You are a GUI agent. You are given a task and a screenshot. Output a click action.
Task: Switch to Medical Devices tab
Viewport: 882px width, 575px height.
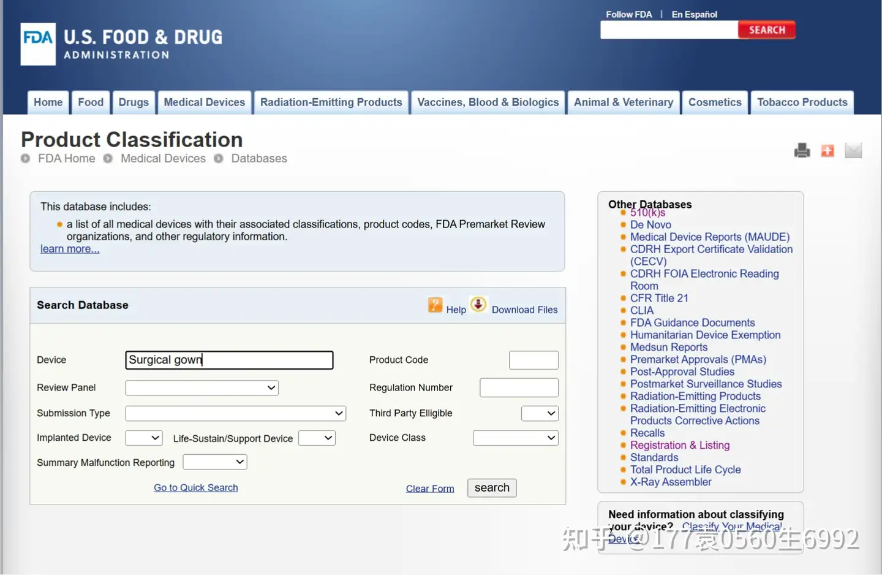[x=205, y=102]
